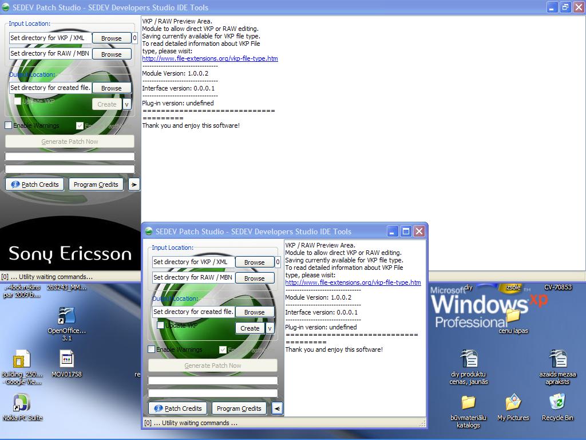Click Generate Patch Now in the front window
Viewport: 586px width, 440px height.
click(213, 366)
